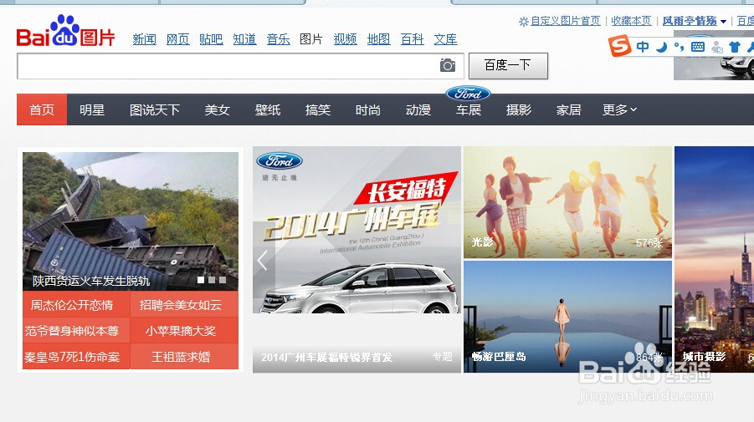
Task: Click the gear icon beside 自定义图片首页
Action: click(x=523, y=21)
